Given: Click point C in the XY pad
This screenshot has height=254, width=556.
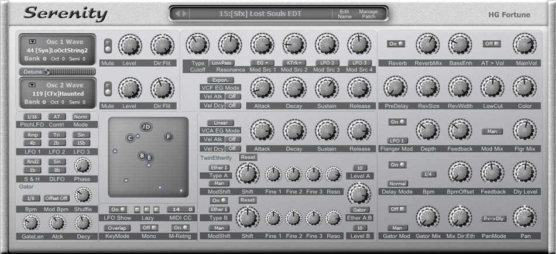Looking at the screenshot, I should pyautogui.click(x=130, y=138).
